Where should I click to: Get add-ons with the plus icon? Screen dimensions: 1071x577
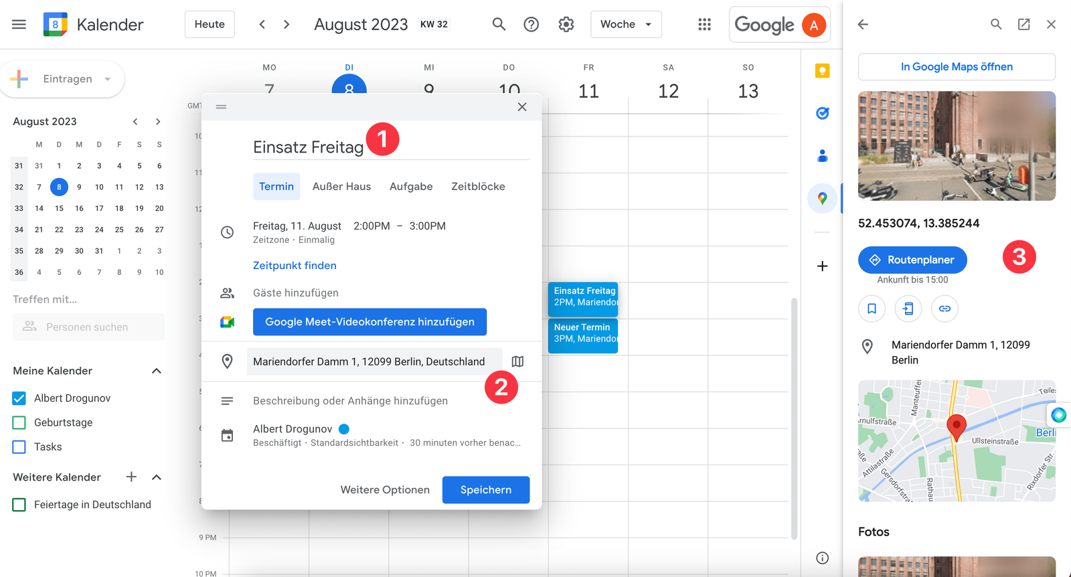coord(823,266)
